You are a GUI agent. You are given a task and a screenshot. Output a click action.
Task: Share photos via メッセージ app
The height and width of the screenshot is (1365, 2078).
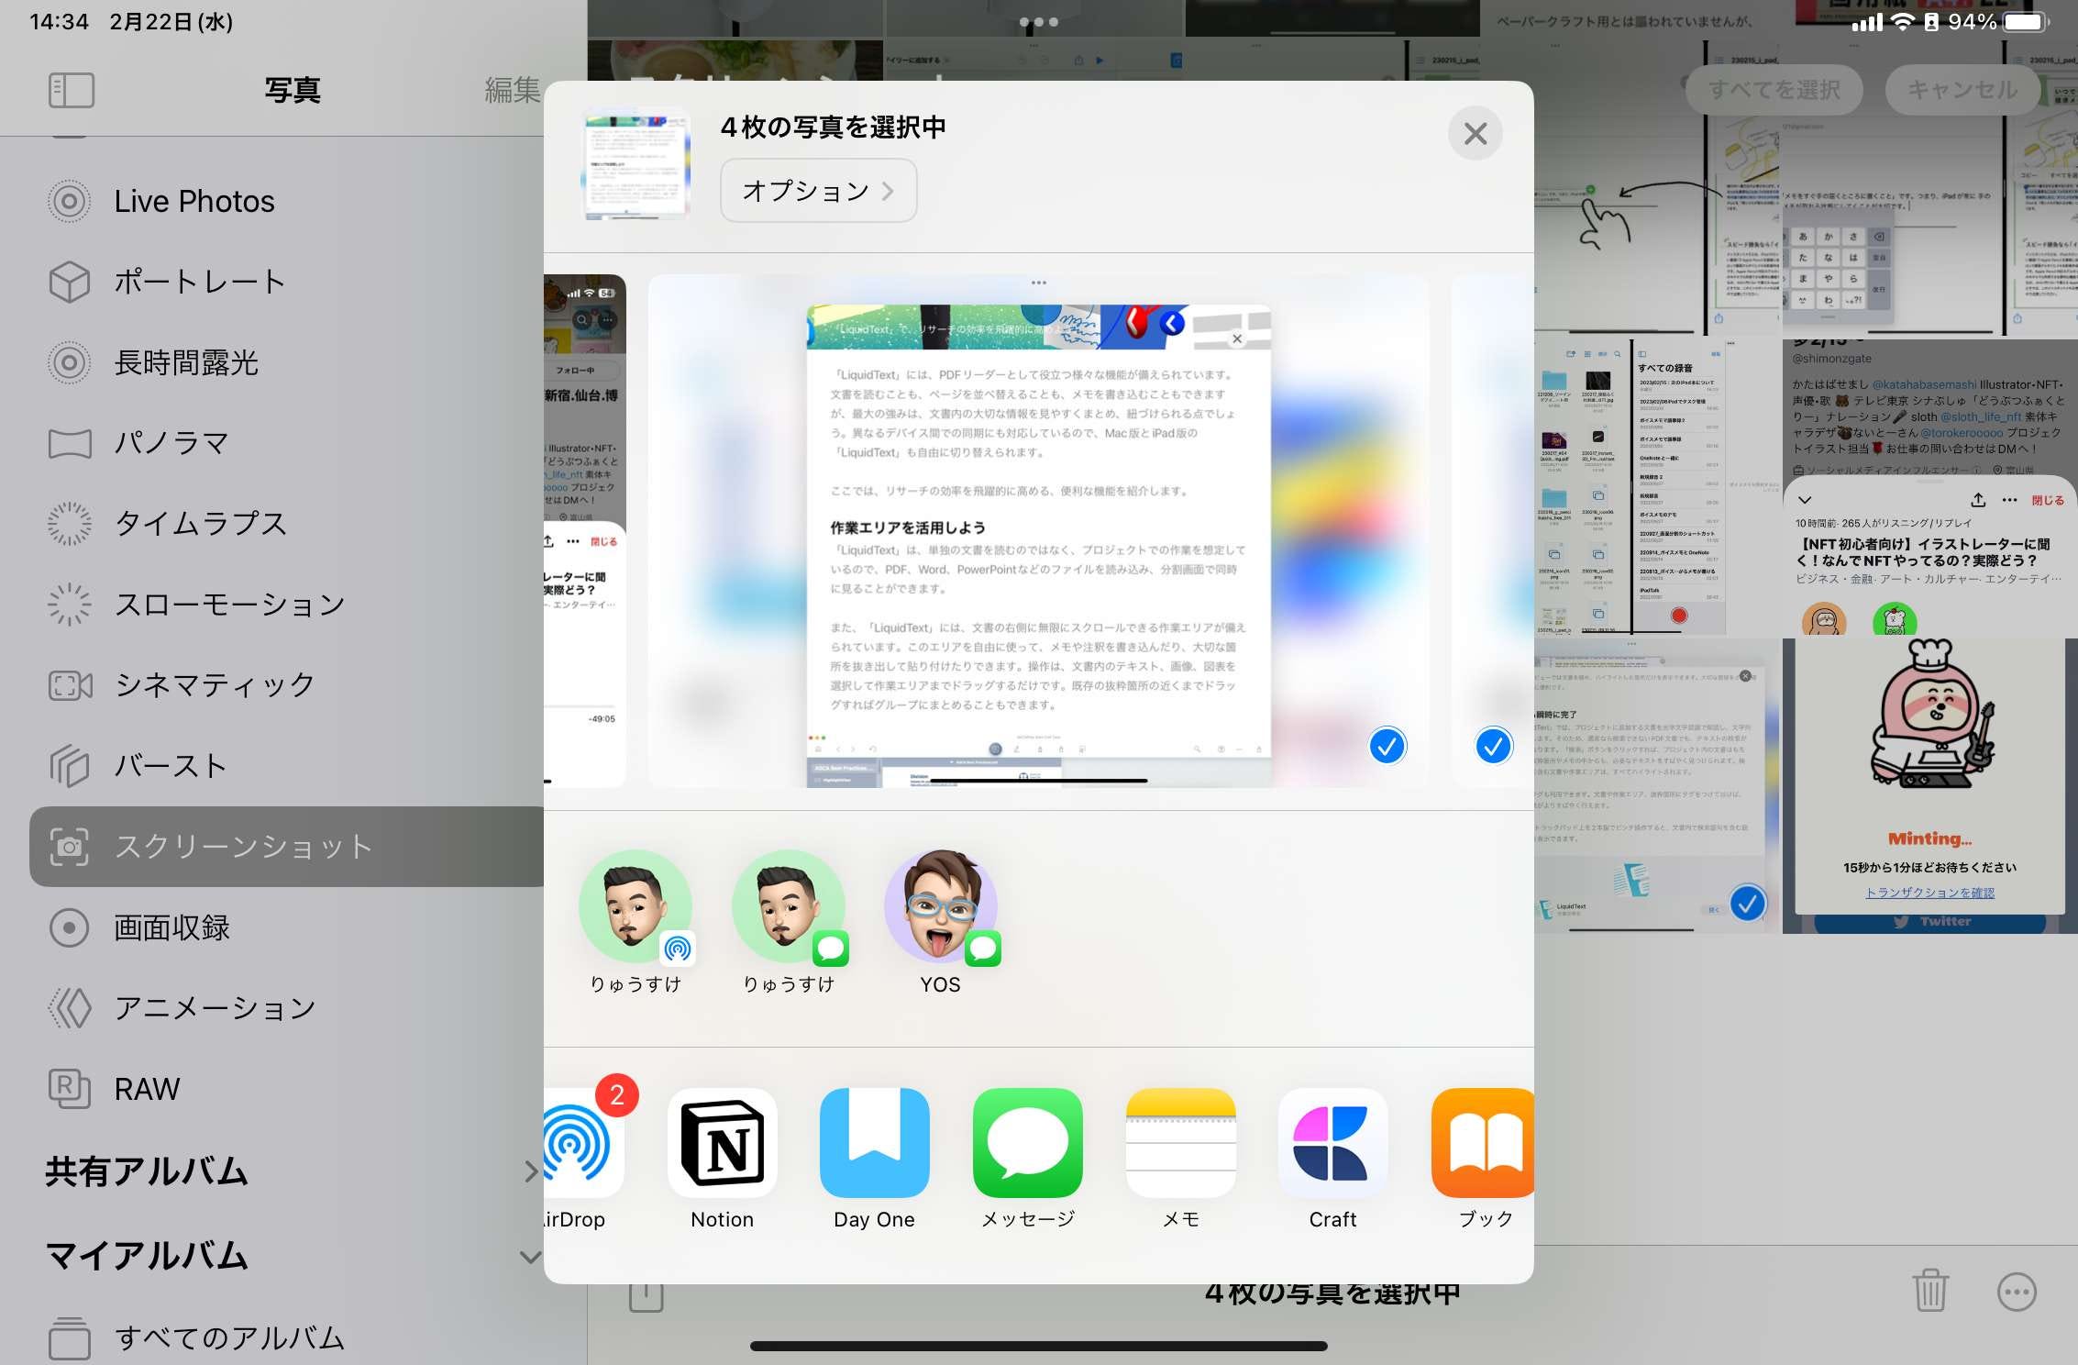click(1028, 1143)
